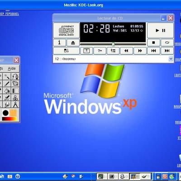Click the Compact Disc Digital Audio logo button

[67, 30]
